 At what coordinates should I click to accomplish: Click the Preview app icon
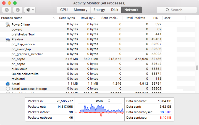8,39
